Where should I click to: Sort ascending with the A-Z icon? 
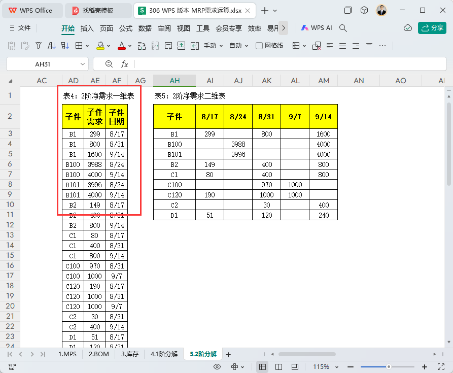pos(51,46)
